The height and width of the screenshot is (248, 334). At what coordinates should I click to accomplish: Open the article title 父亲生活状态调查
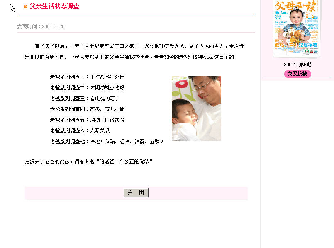[x=54, y=6]
